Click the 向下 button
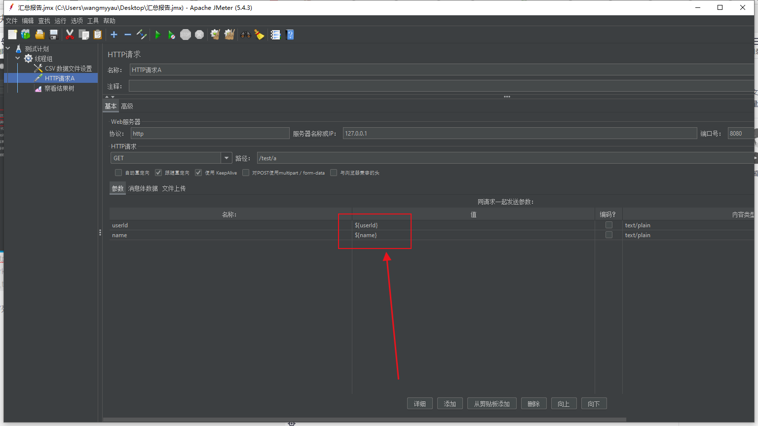Viewport: 758px width, 426px height. [x=594, y=403]
